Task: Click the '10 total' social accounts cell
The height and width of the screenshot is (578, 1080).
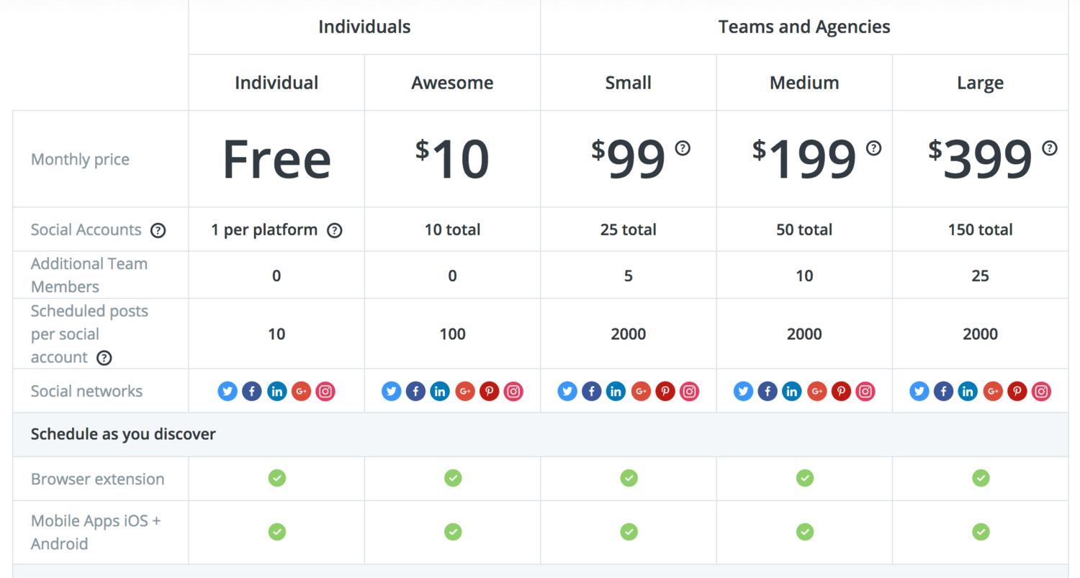Action: 452,230
